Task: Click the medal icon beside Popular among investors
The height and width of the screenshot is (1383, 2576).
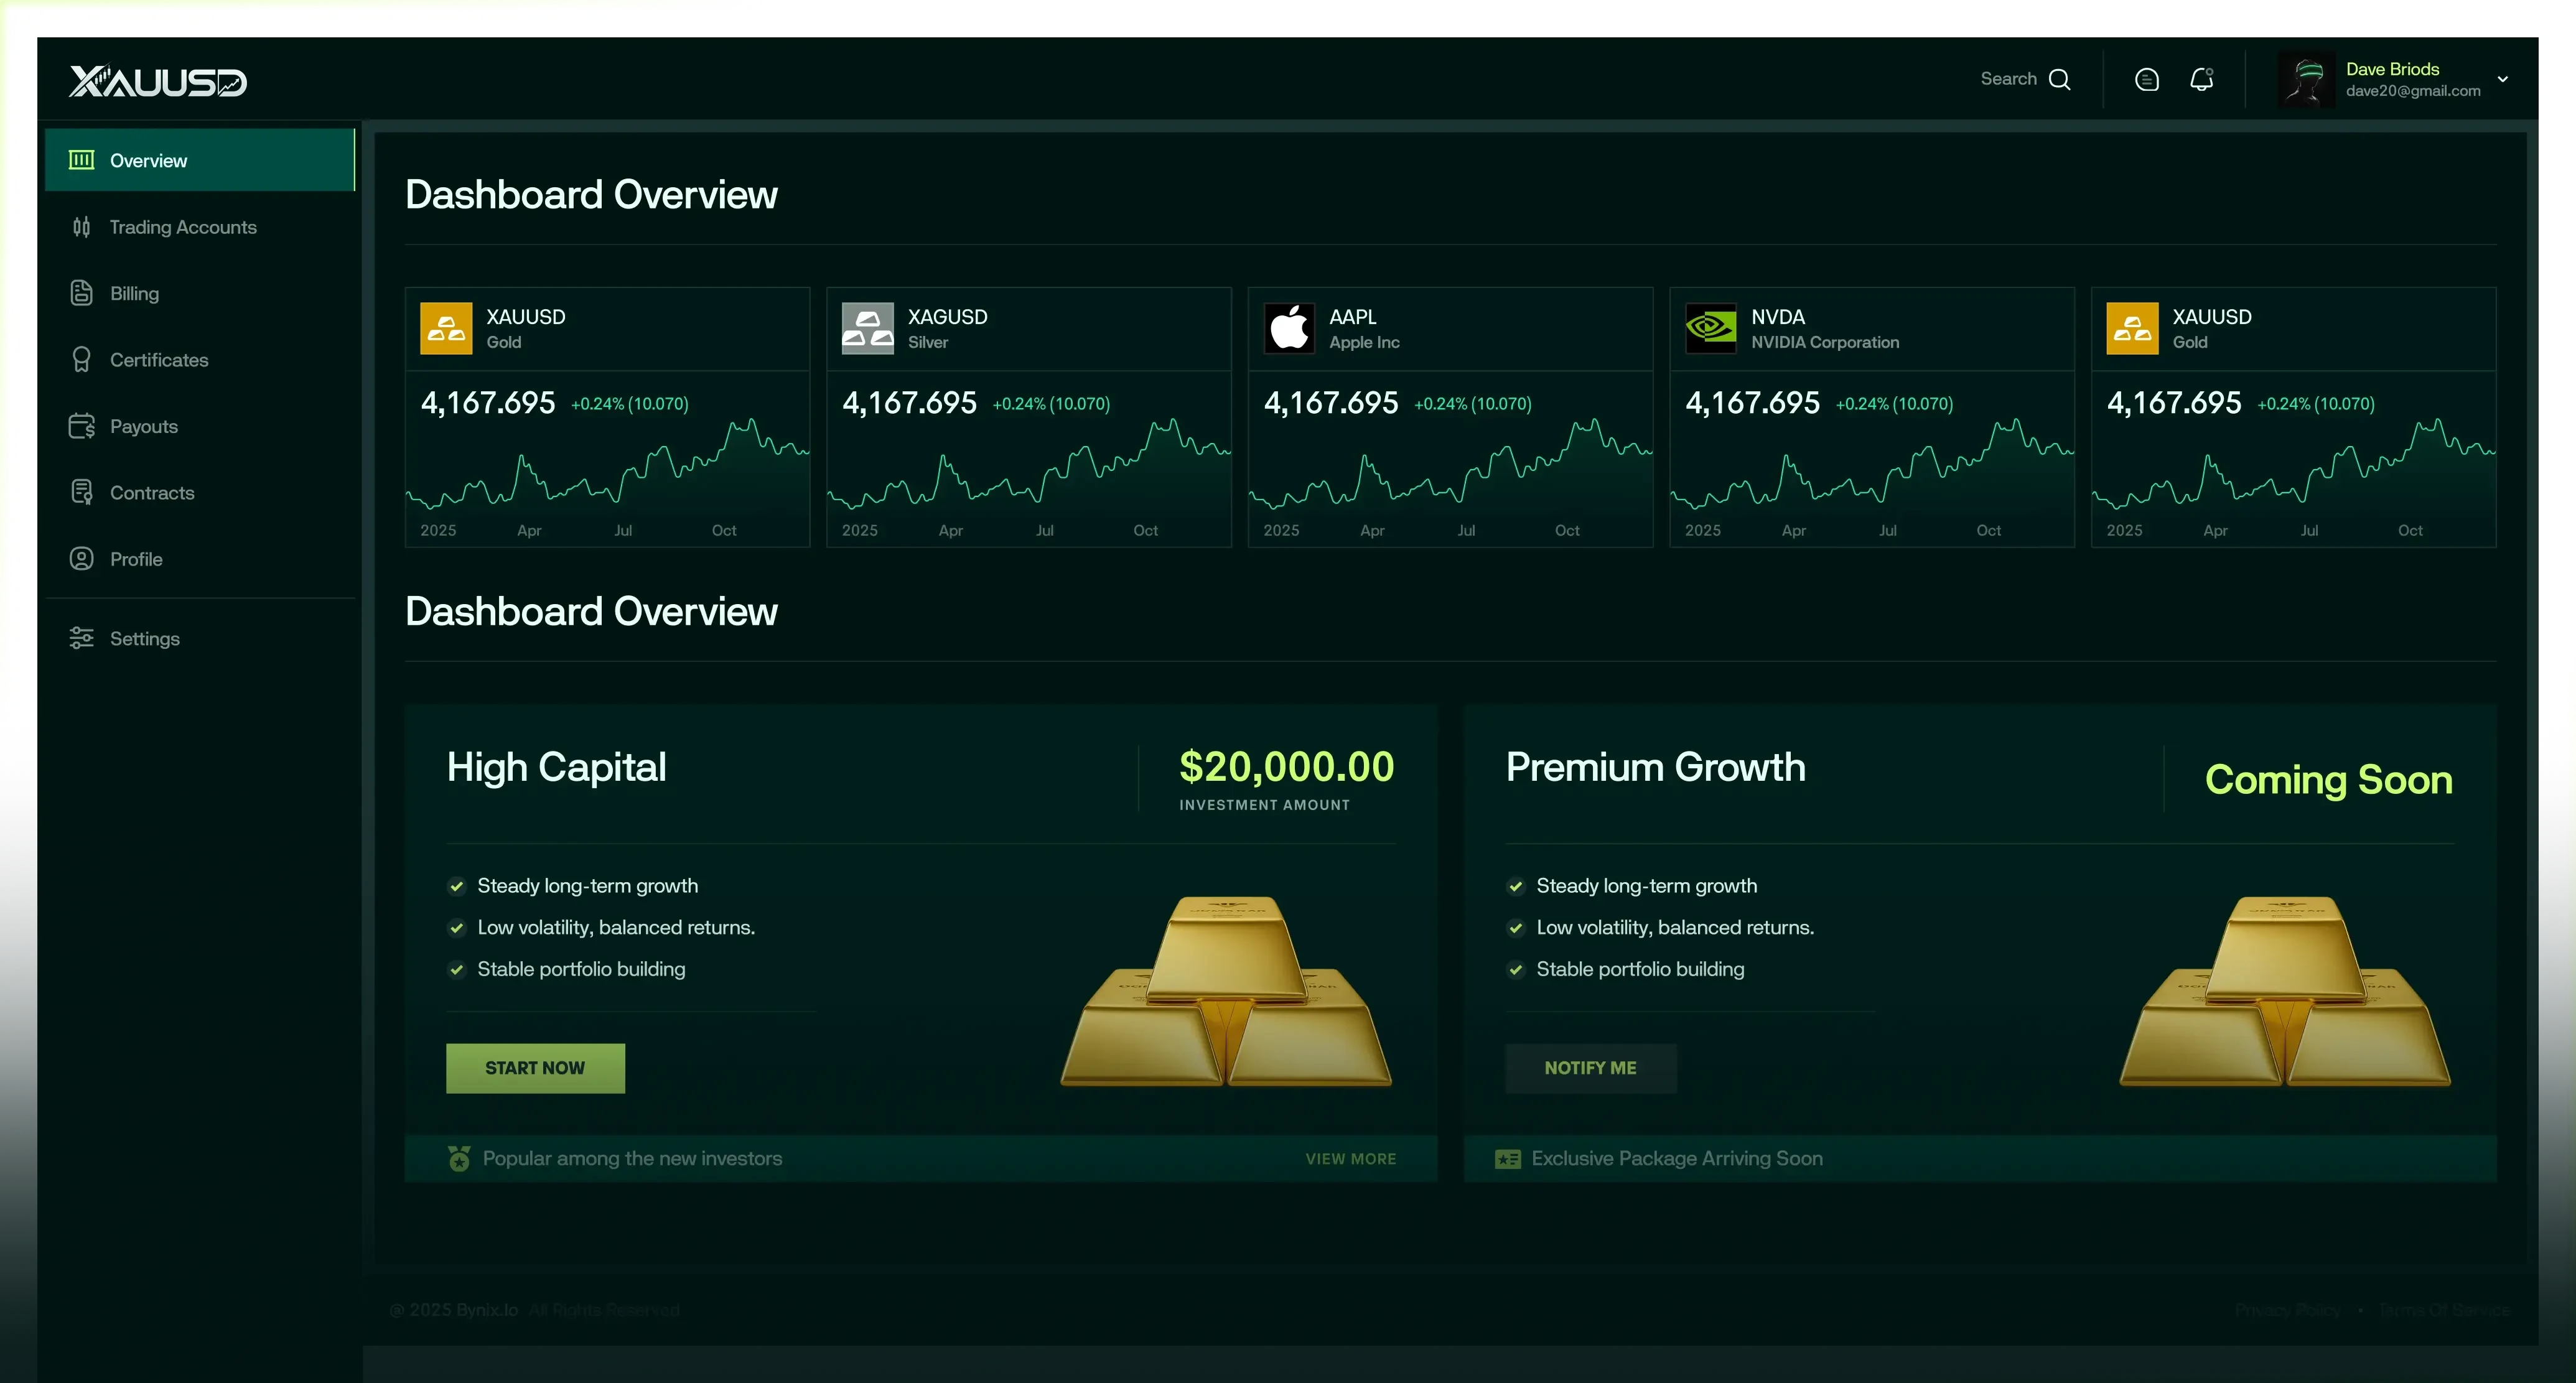Action: pos(459,1158)
